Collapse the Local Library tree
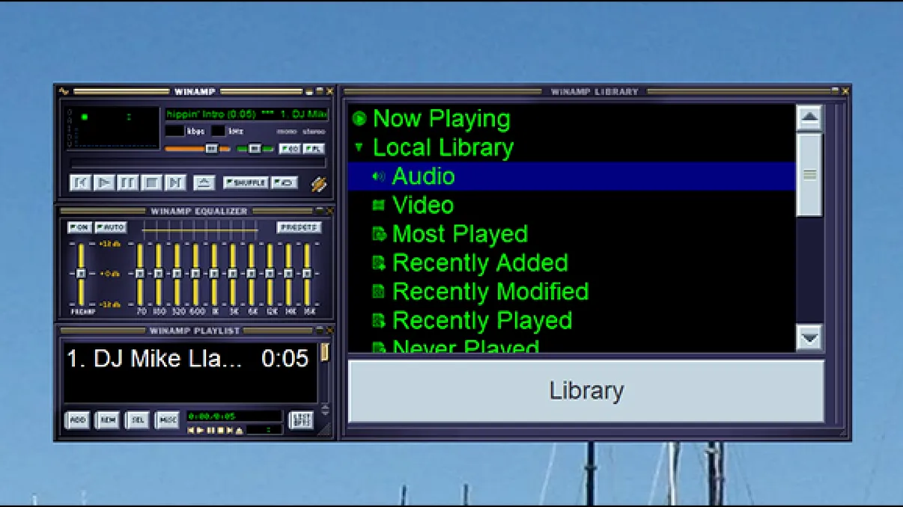This screenshot has width=903, height=507. coord(359,147)
